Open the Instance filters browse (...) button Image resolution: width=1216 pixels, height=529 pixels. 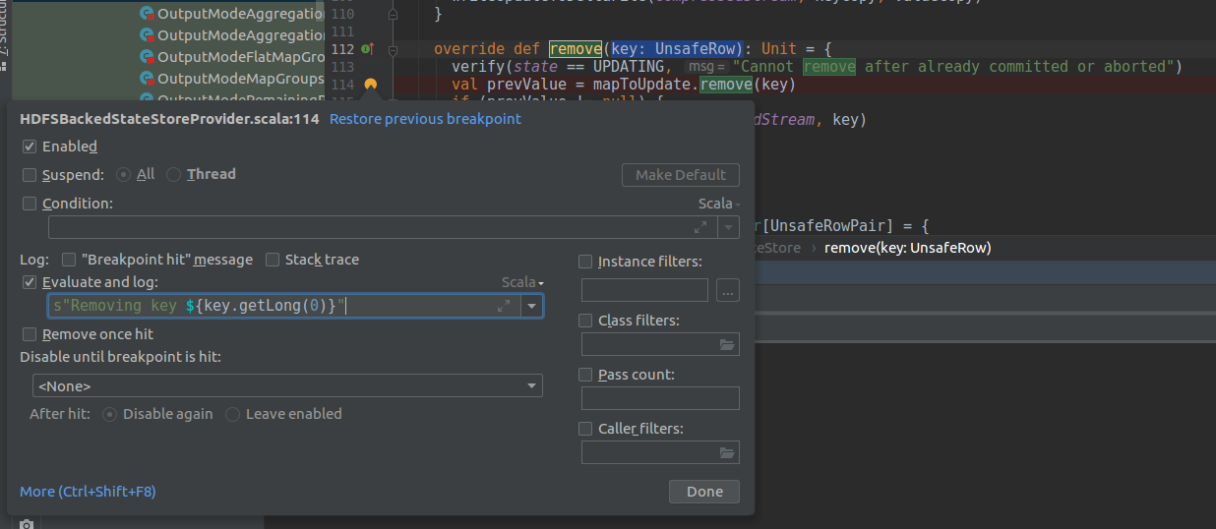coord(727,290)
